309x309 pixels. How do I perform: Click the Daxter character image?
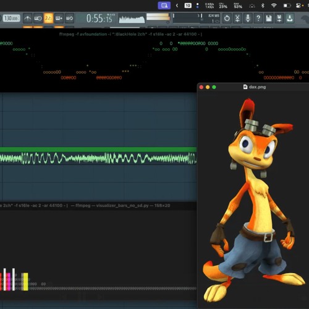[254, 201]
